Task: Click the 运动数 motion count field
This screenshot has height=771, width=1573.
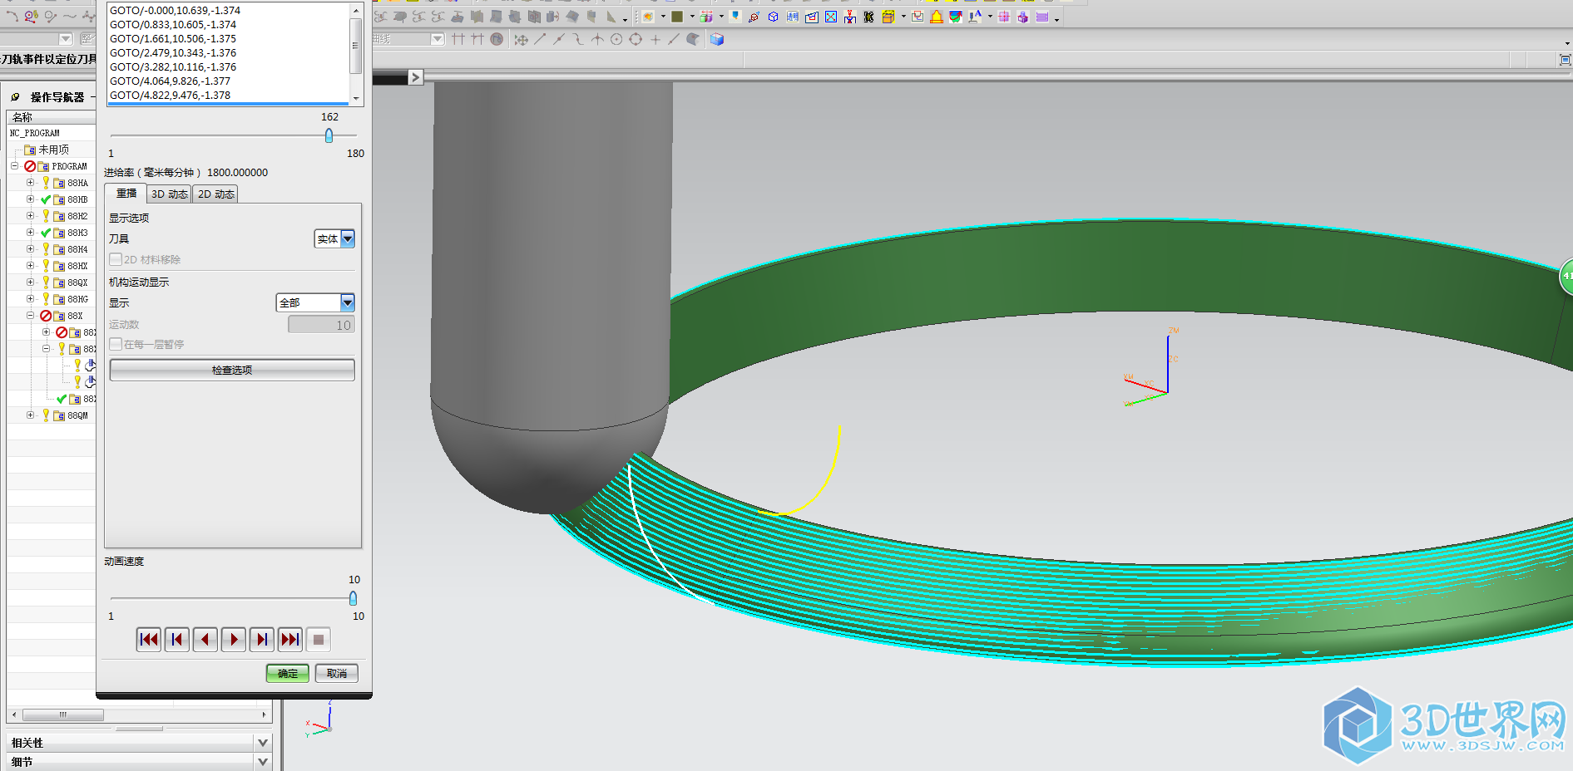Action: 321,325
